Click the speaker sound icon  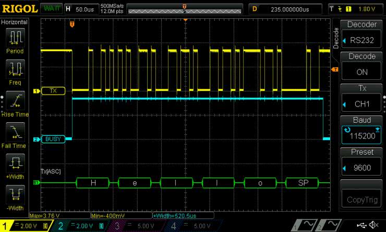373,225
